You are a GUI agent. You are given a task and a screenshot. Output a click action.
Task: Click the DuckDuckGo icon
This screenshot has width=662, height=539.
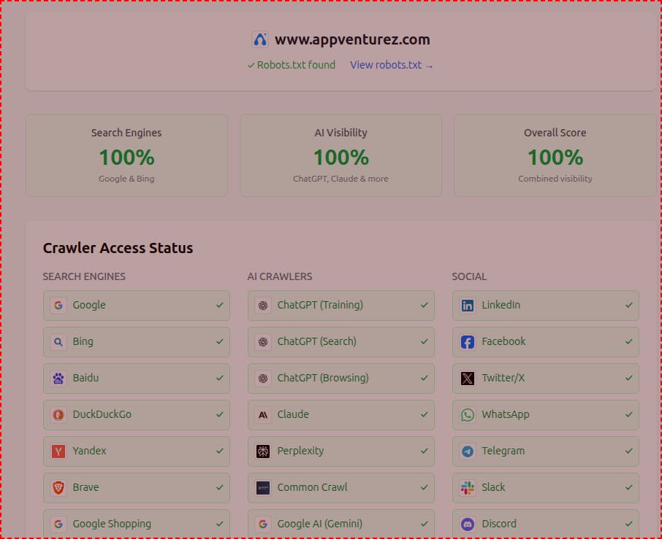(58, 415)
